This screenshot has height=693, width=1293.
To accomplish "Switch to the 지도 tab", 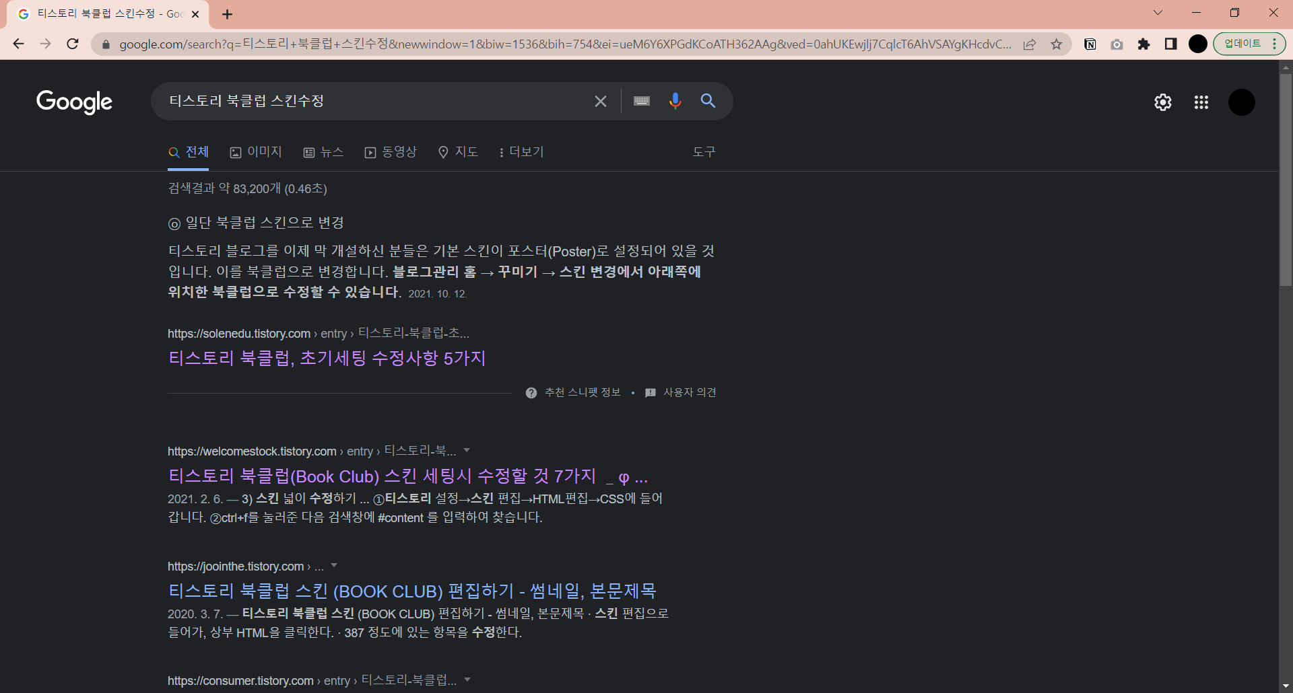I will (458, 152).
